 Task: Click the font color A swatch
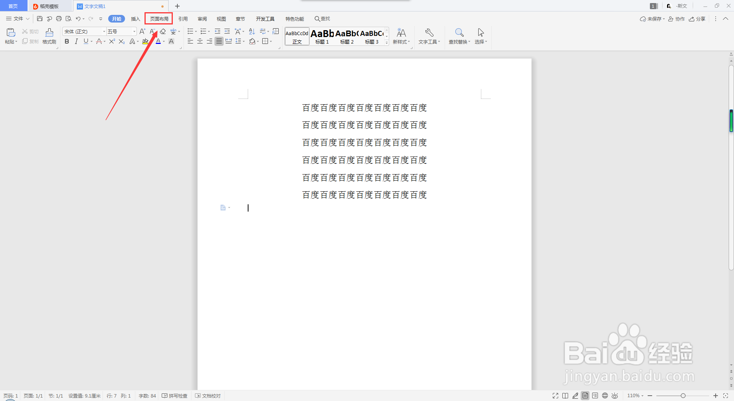pyautogui.click(x=158, y=41)
